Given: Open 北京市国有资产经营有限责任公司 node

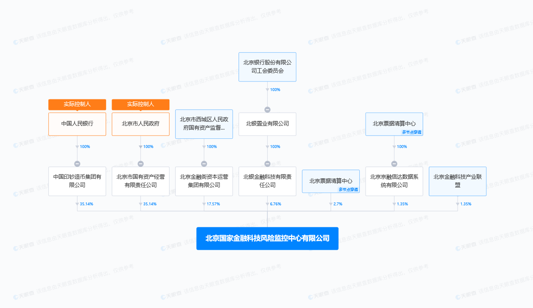Looking at the screenshot, I should coord(141,181).
